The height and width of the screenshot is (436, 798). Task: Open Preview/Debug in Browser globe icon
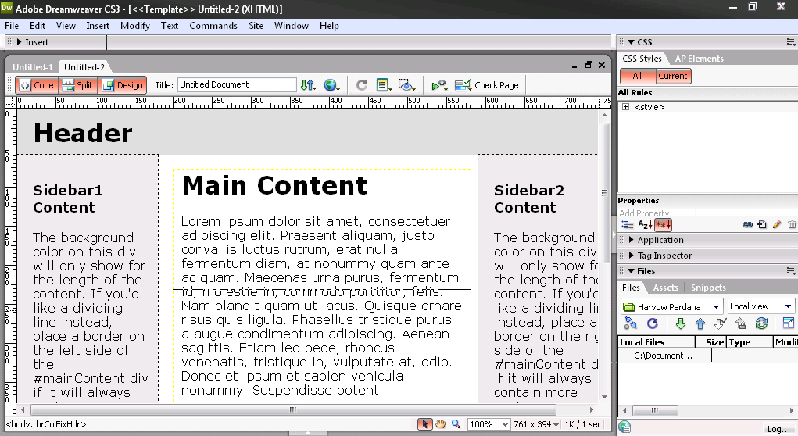331,85
